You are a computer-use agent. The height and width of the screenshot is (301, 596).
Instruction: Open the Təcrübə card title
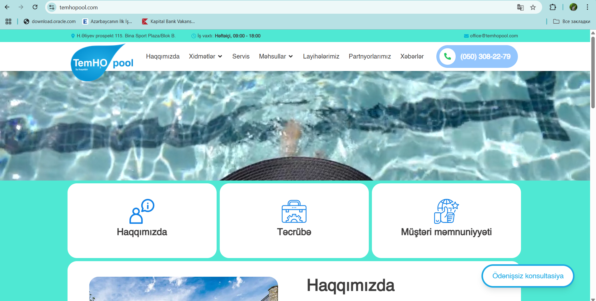[294, 232]
